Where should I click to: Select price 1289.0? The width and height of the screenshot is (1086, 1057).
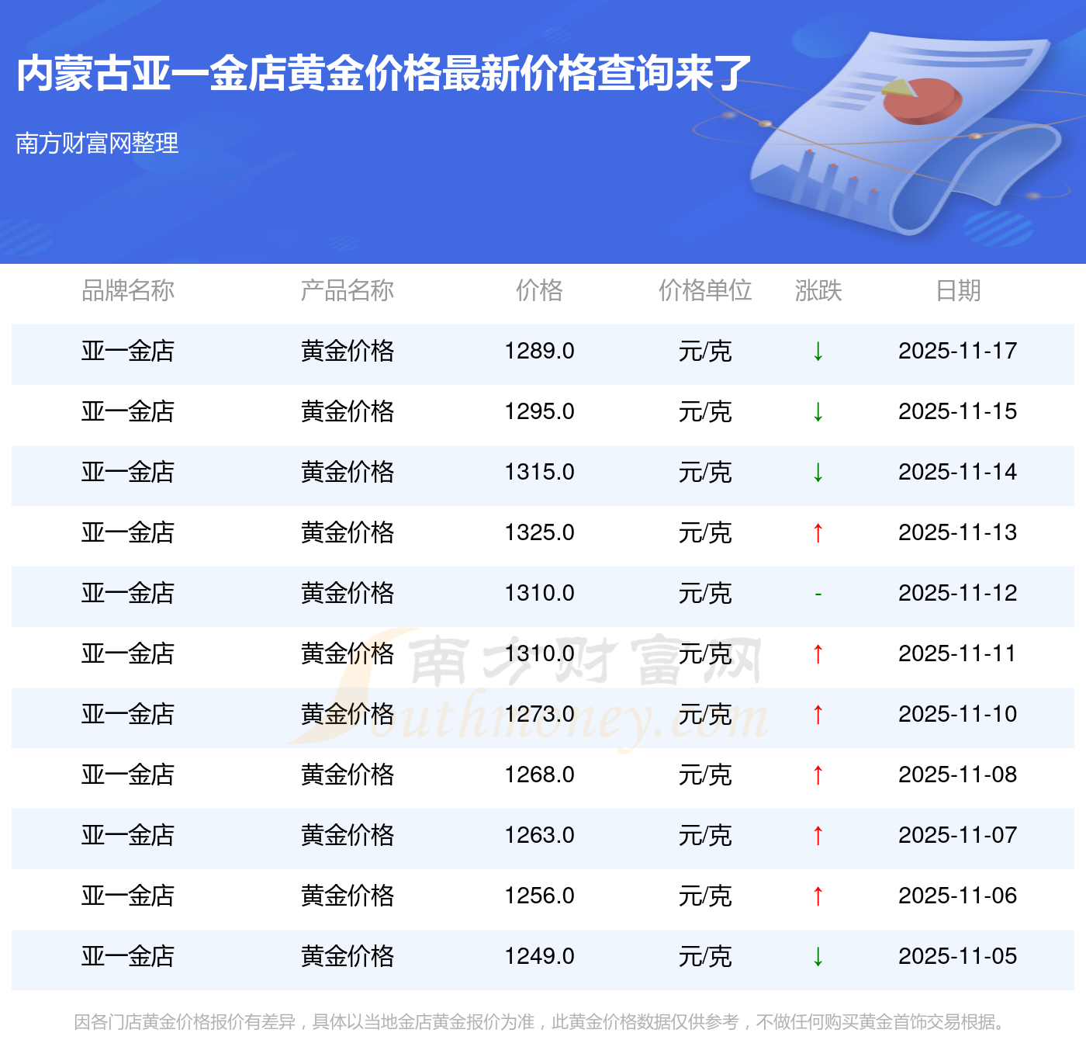click(x=539, y=351)
